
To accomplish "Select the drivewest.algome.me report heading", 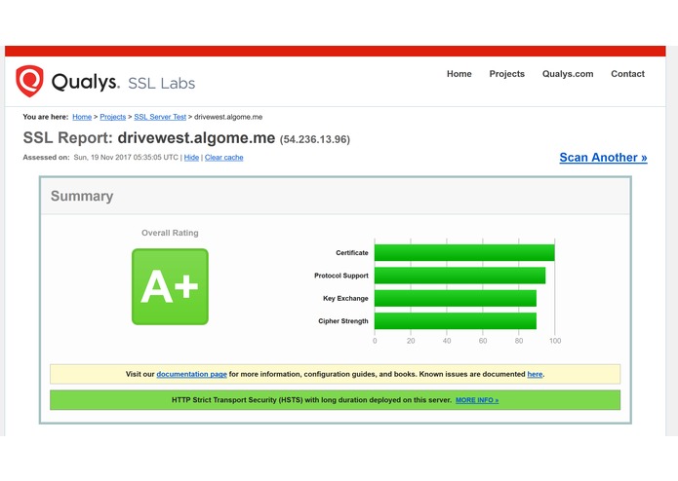I will click(x=196, y=138).
